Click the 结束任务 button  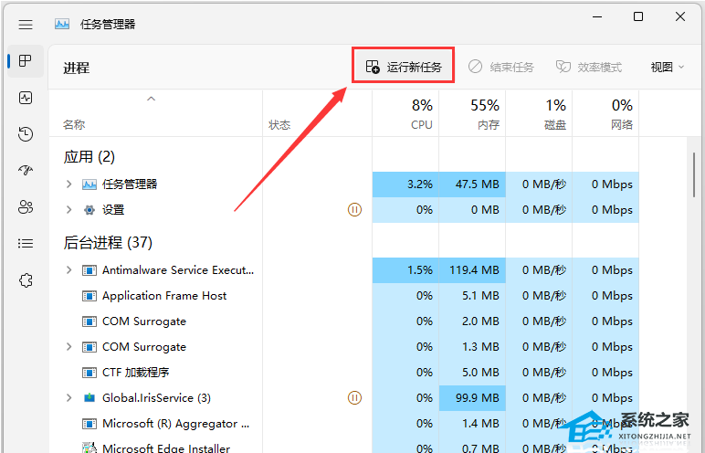point(500,67)
